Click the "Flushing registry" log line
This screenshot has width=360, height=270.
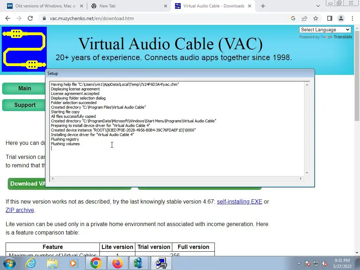65,139
